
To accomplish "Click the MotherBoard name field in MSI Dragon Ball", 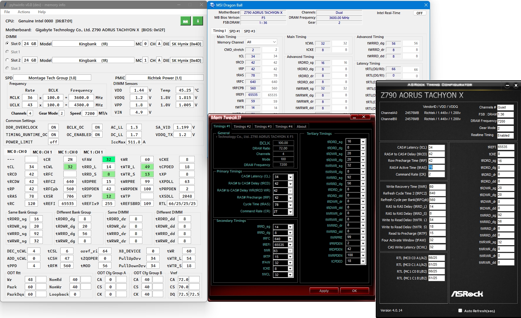I will (x=263, y=13).
